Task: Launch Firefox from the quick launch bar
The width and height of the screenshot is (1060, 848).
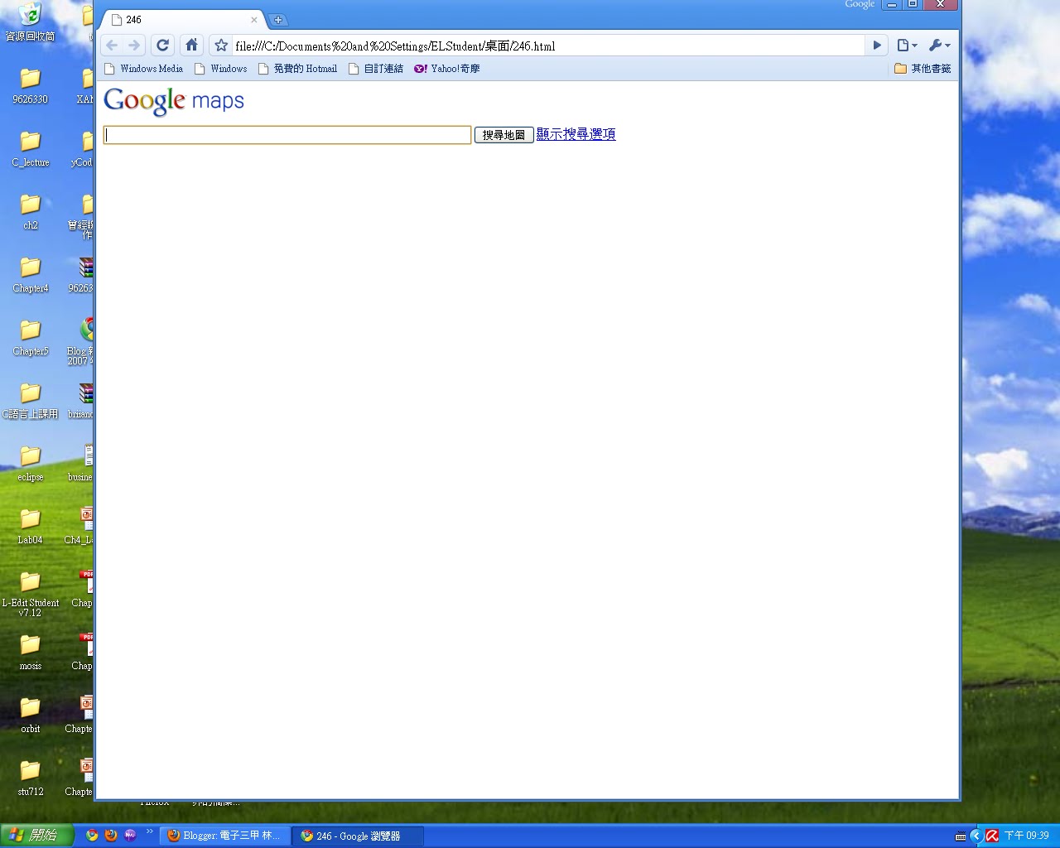Action: click(x=111, y=836)
